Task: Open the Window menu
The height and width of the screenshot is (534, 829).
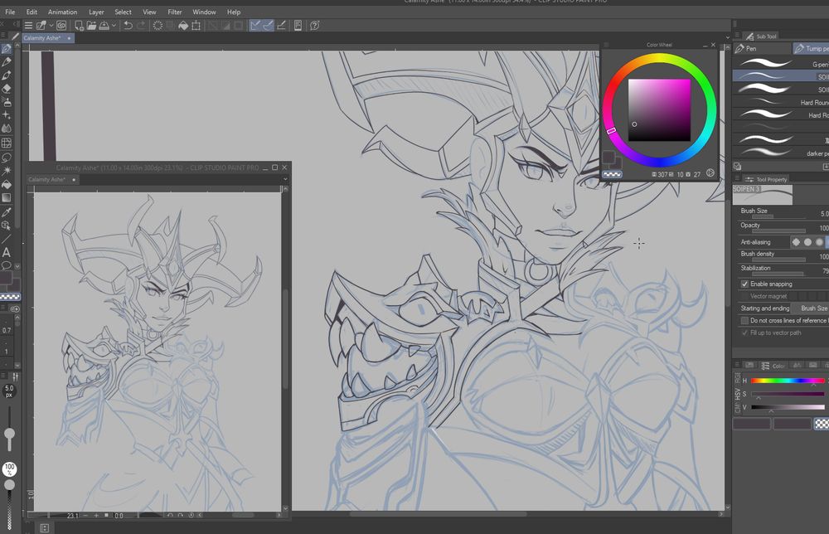Action: point(204,12)
